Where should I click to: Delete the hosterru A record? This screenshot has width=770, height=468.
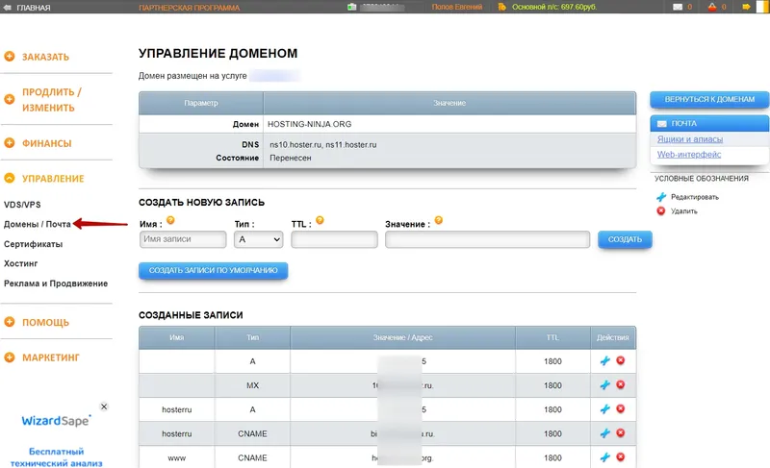coord(621,408)
